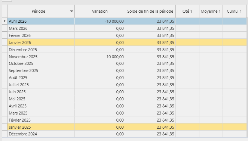Click the Variation column header
Viewport: 248px width, 141px height.
(x=100, y=11)
